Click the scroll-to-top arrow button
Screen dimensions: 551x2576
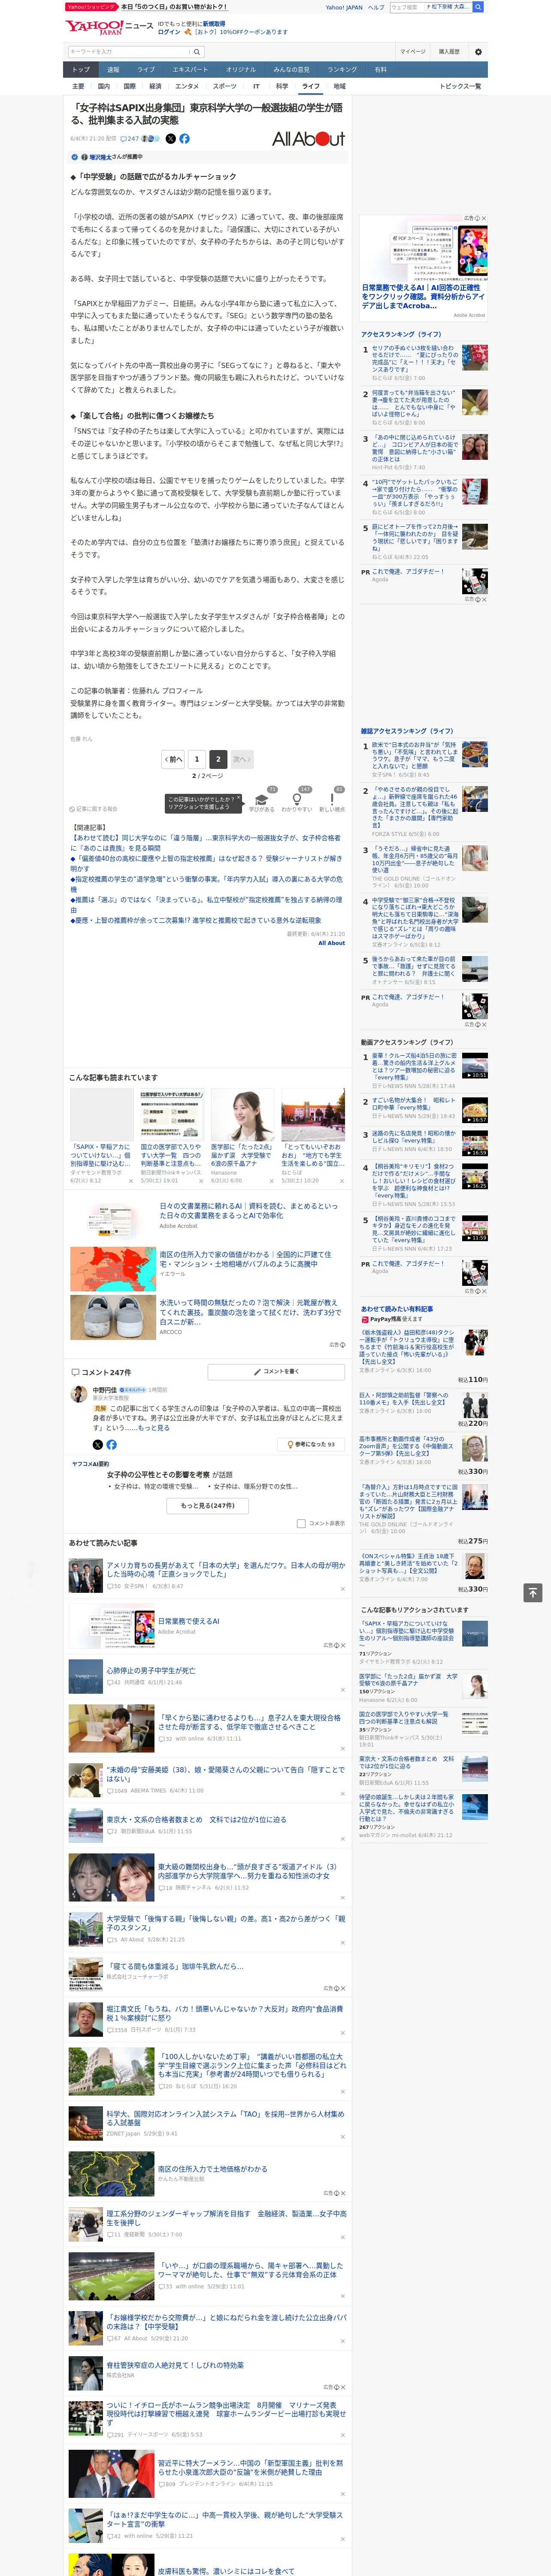coord(533,1592)
